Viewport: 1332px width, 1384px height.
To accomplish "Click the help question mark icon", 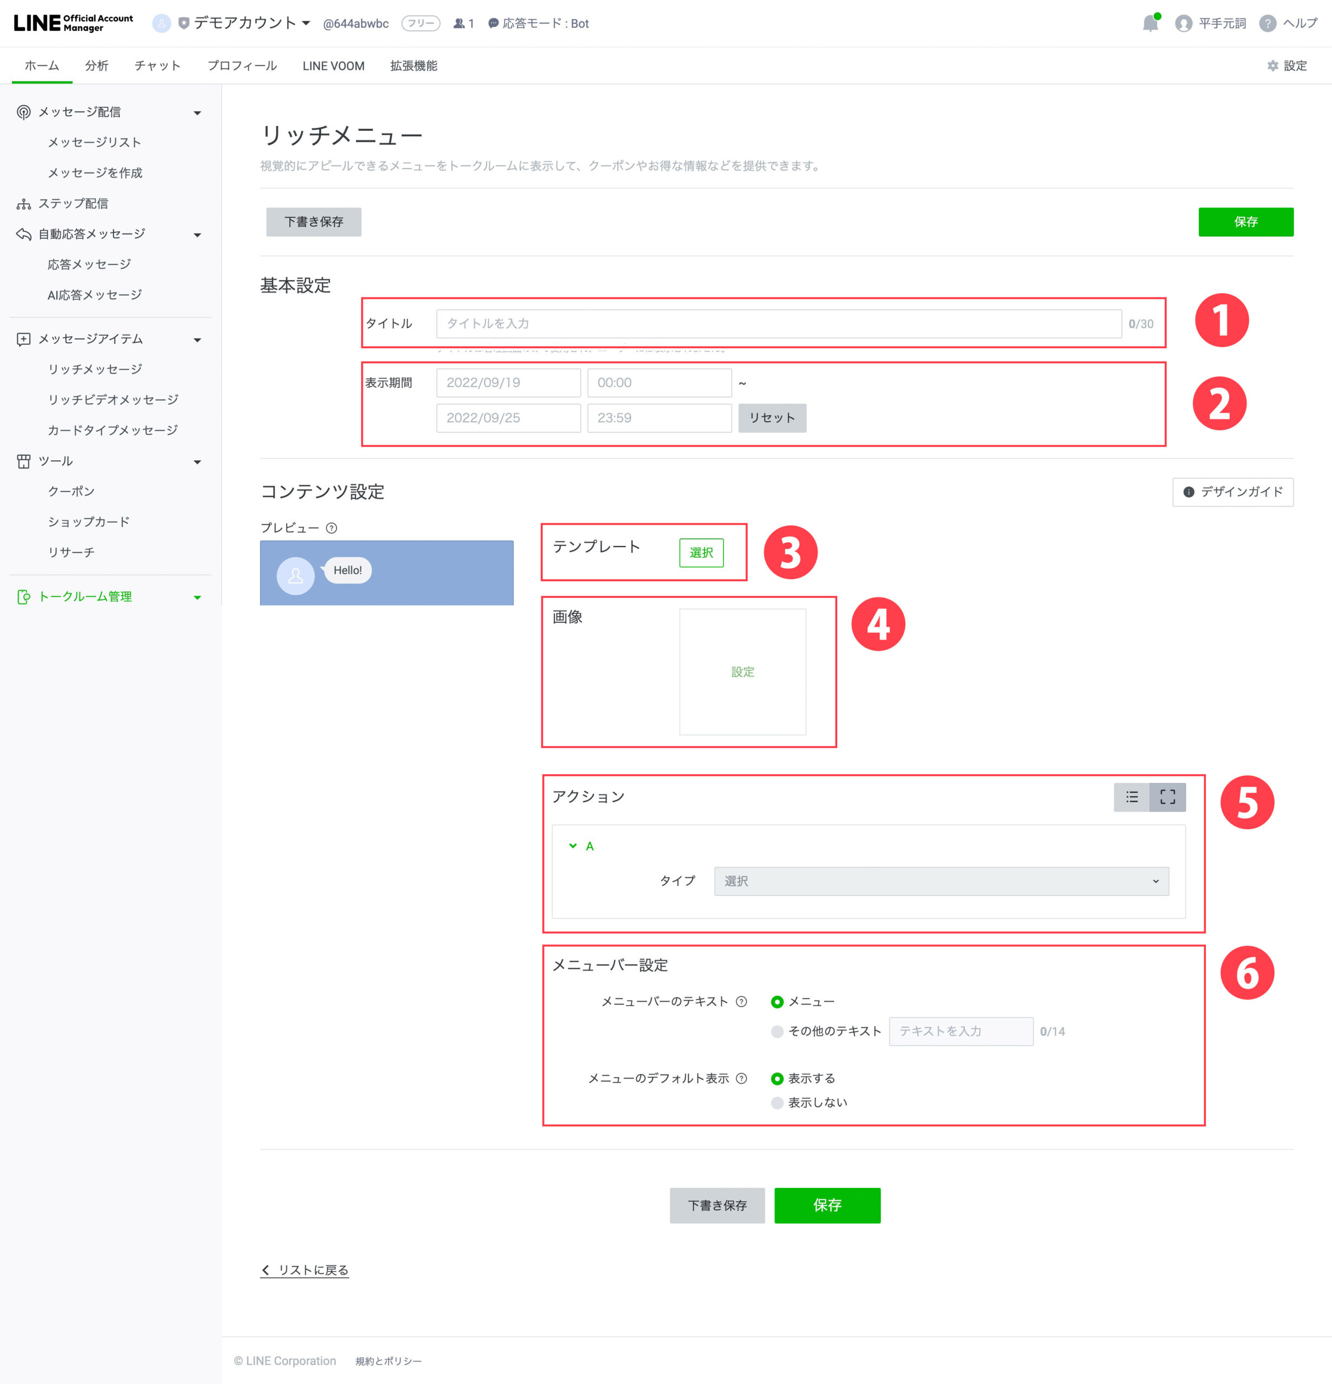I will point(1268,23).
